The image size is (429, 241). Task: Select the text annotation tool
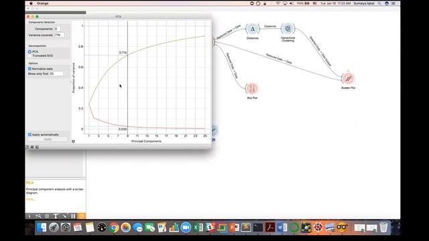point(56,216)
